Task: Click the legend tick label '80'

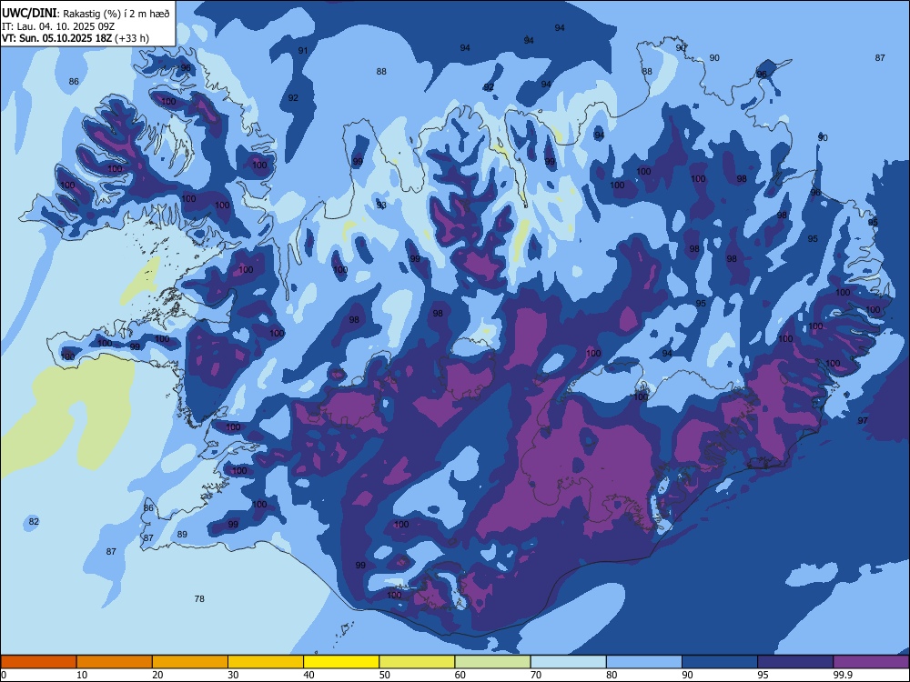Action: click(612, 675)
